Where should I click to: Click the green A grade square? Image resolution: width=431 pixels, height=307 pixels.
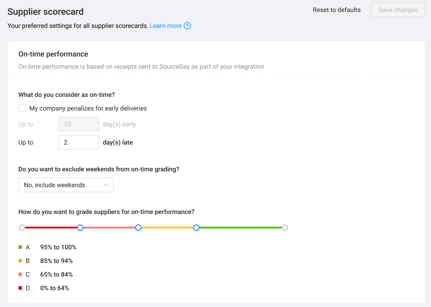20,247
